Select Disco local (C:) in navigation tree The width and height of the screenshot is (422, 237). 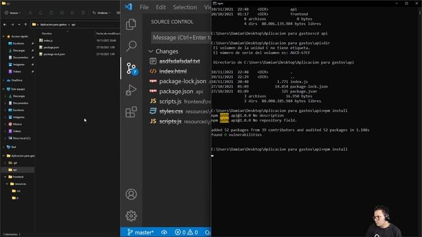[19, 138]
